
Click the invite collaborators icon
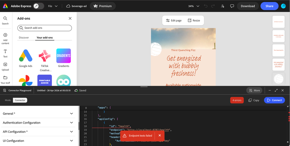[x=222, y=6]
